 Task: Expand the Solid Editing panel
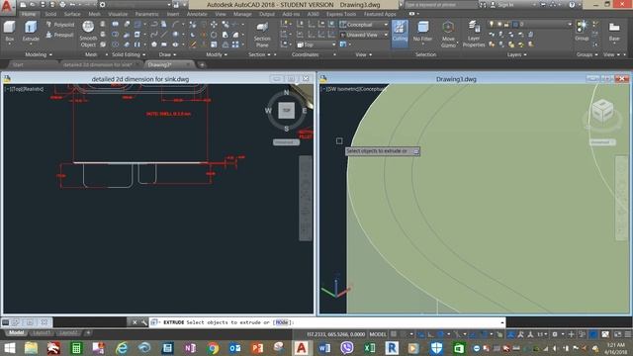tap(129, 54)
